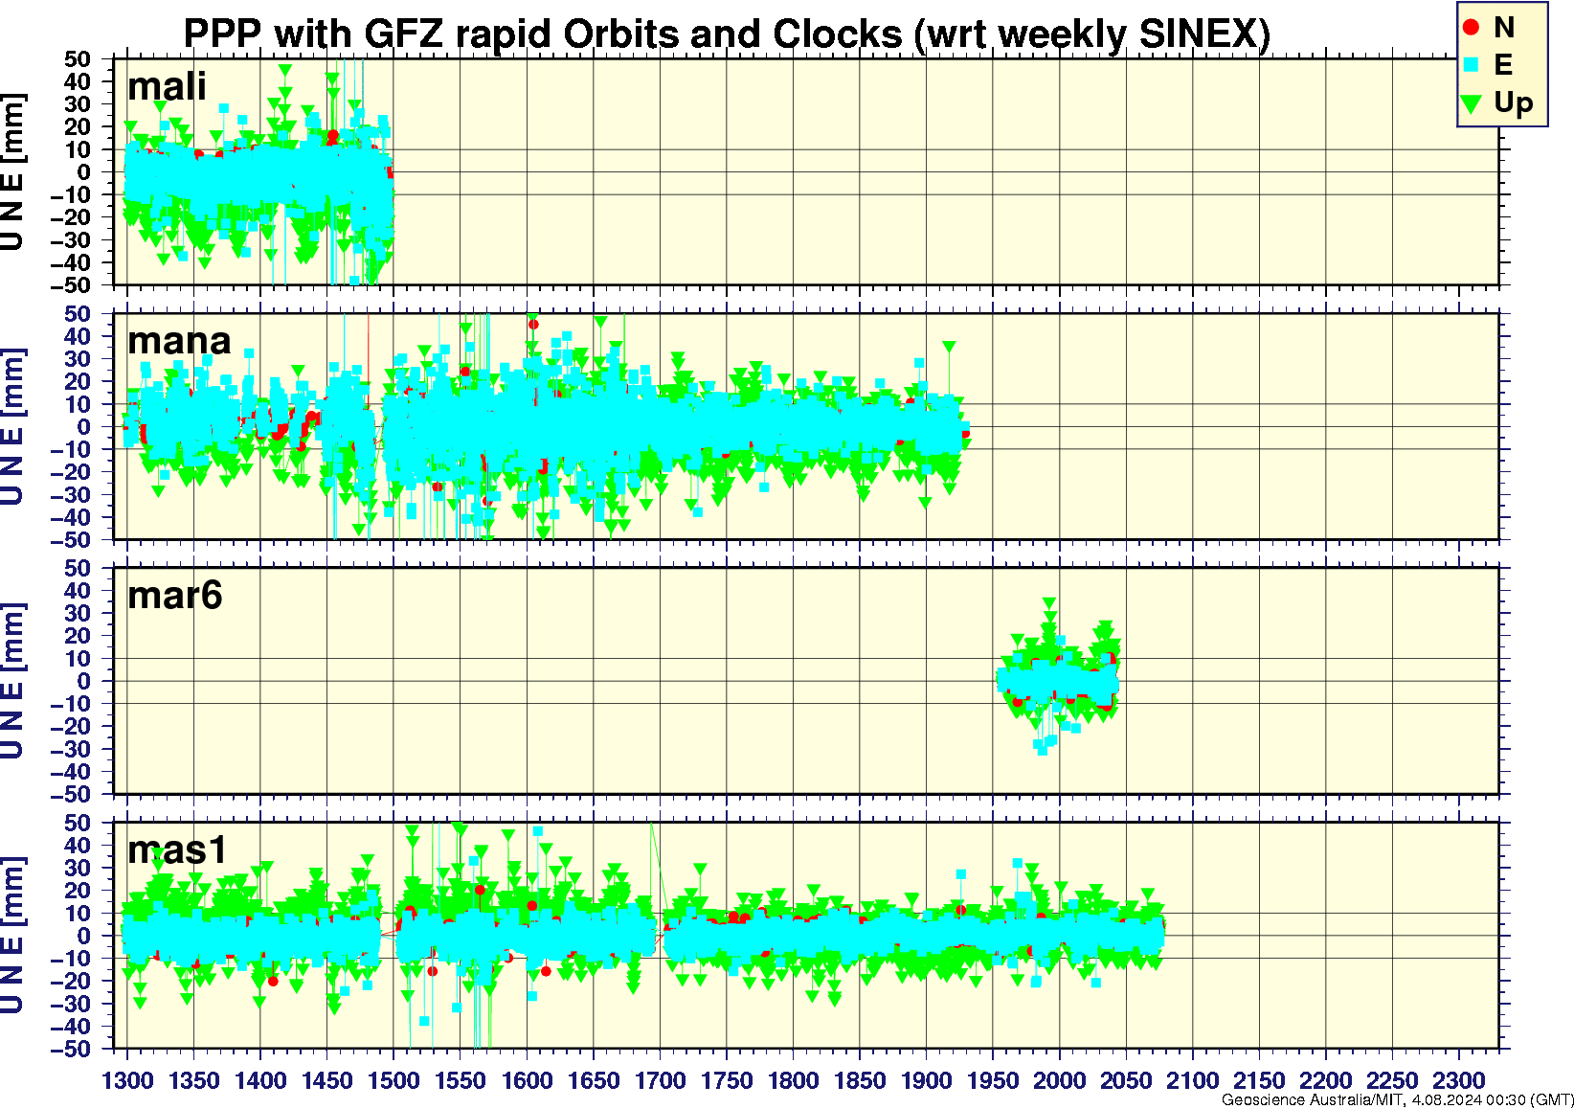1574x1109 pixels.
Task: Click x-axis tick label 1900
Action: click(926, 1080)
